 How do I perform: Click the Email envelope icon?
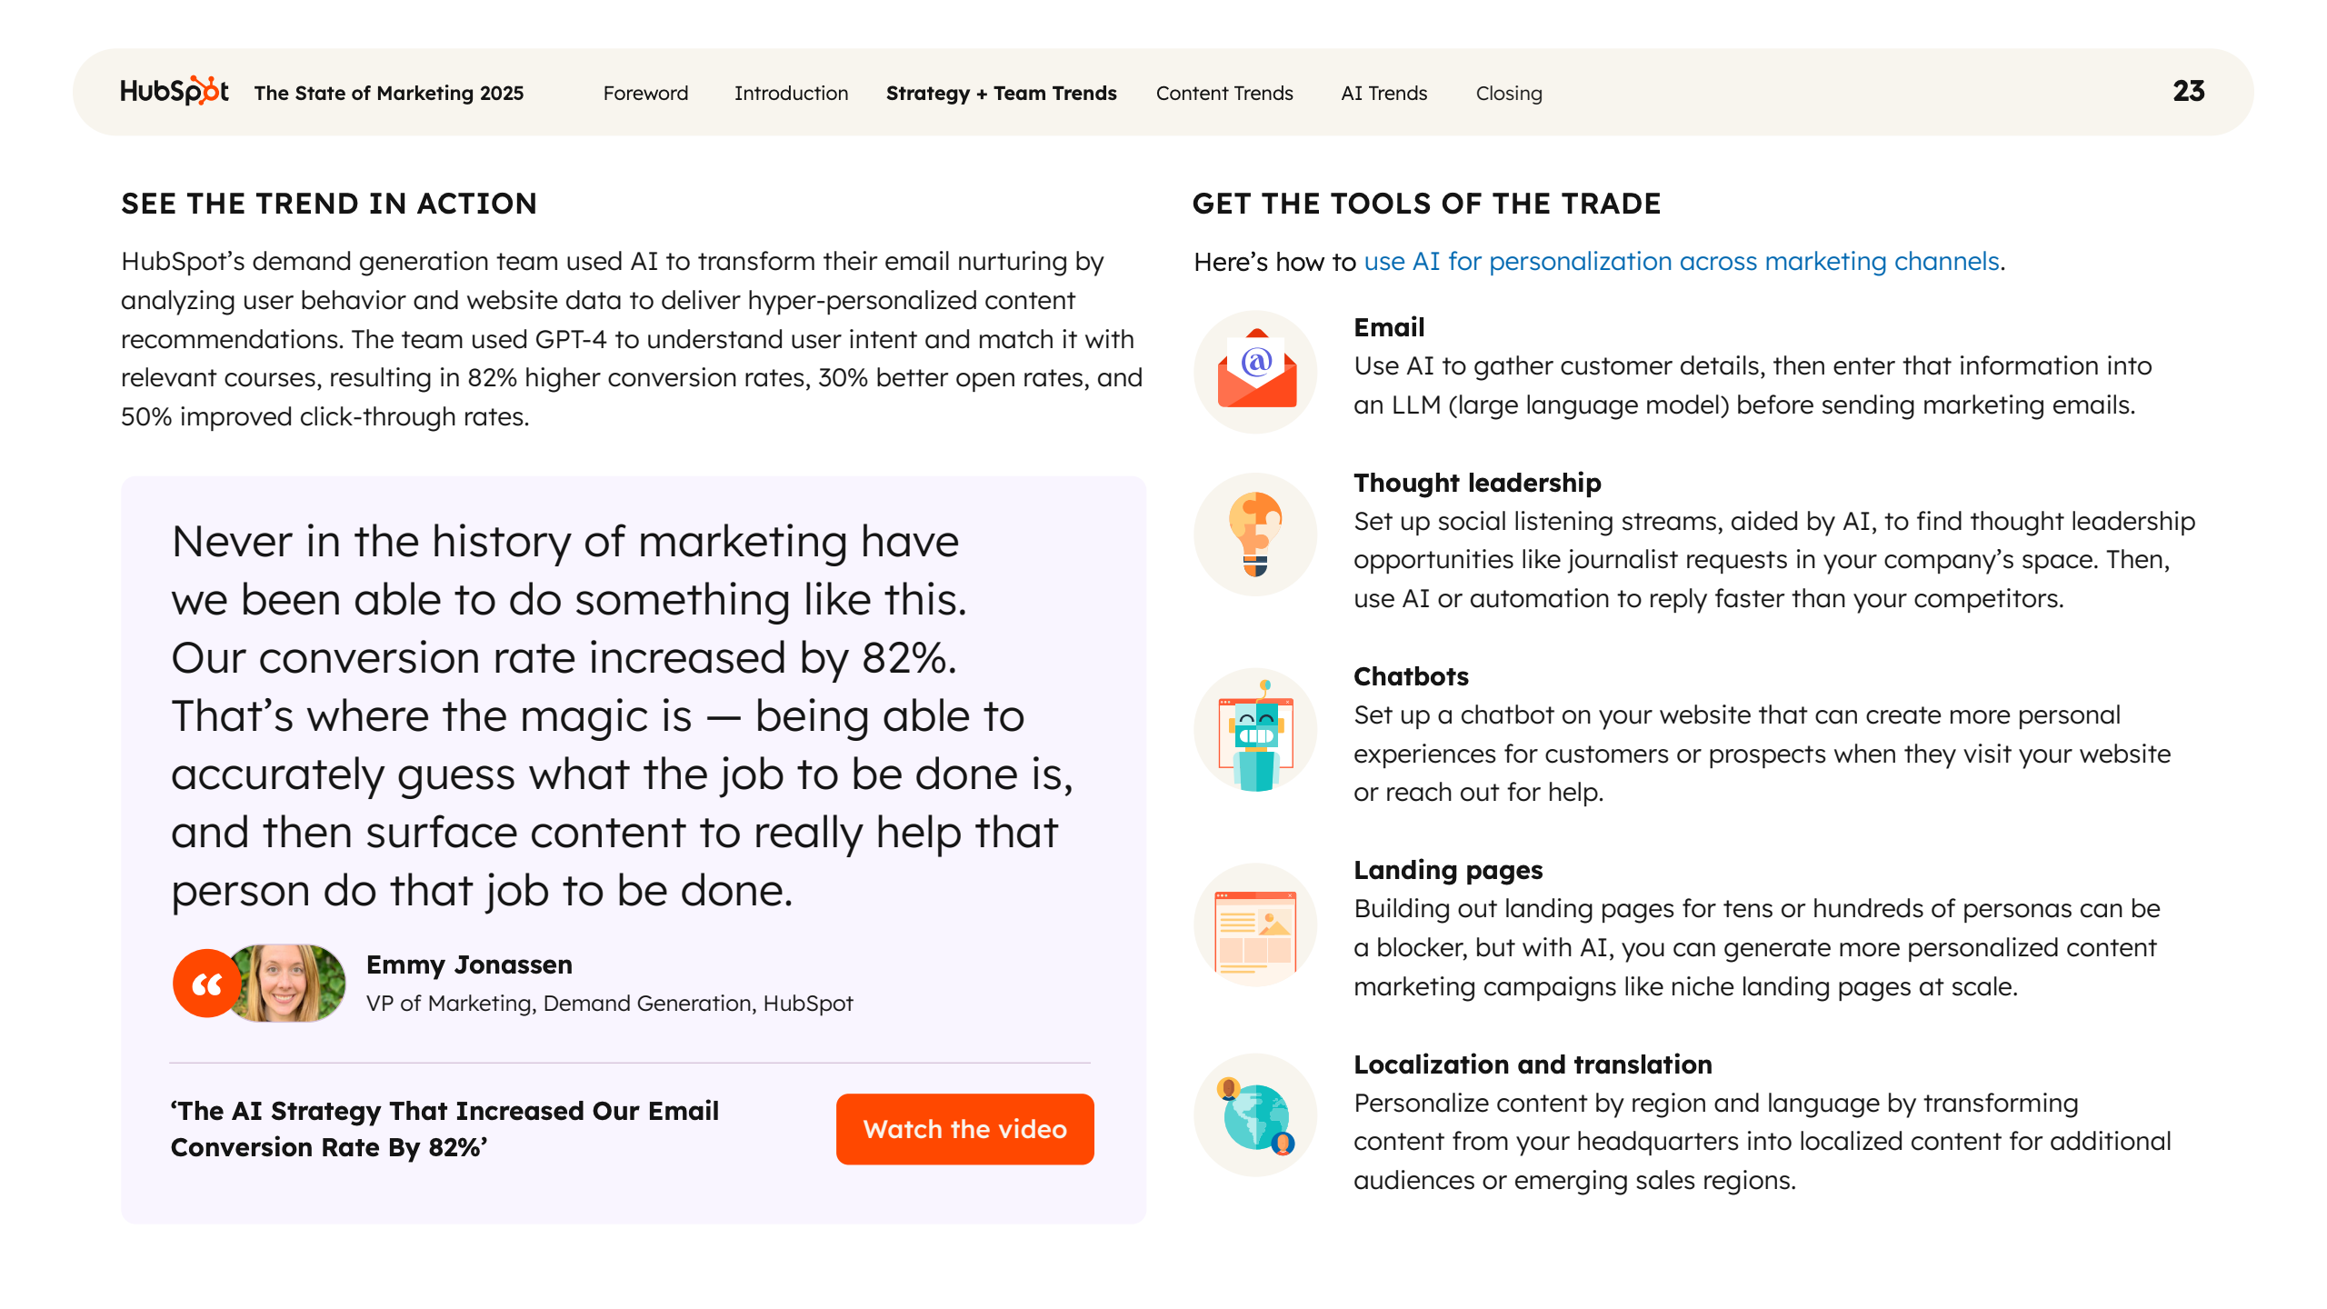(x=1256, y=371)
